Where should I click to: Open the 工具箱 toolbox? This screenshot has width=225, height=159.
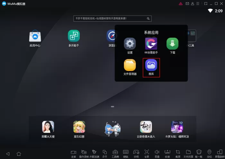coord(115,154)
